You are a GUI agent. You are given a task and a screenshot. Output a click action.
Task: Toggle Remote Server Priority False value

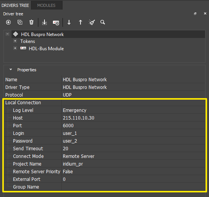click(x=133, y=171)
